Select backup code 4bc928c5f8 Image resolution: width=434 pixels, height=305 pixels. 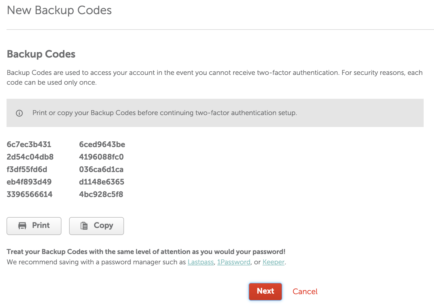(101, 194)
